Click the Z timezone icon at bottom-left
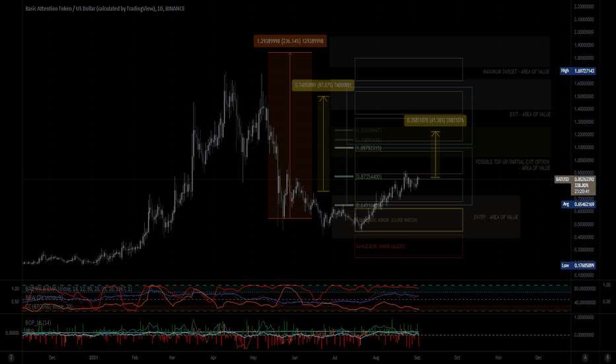The height and width of the screenshot is (364, 616). (x=11, y=357)
